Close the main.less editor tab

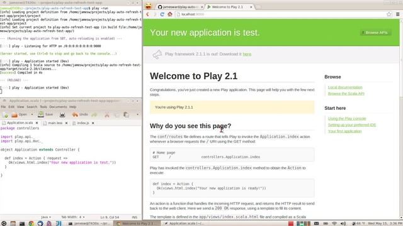click(66, 123)
